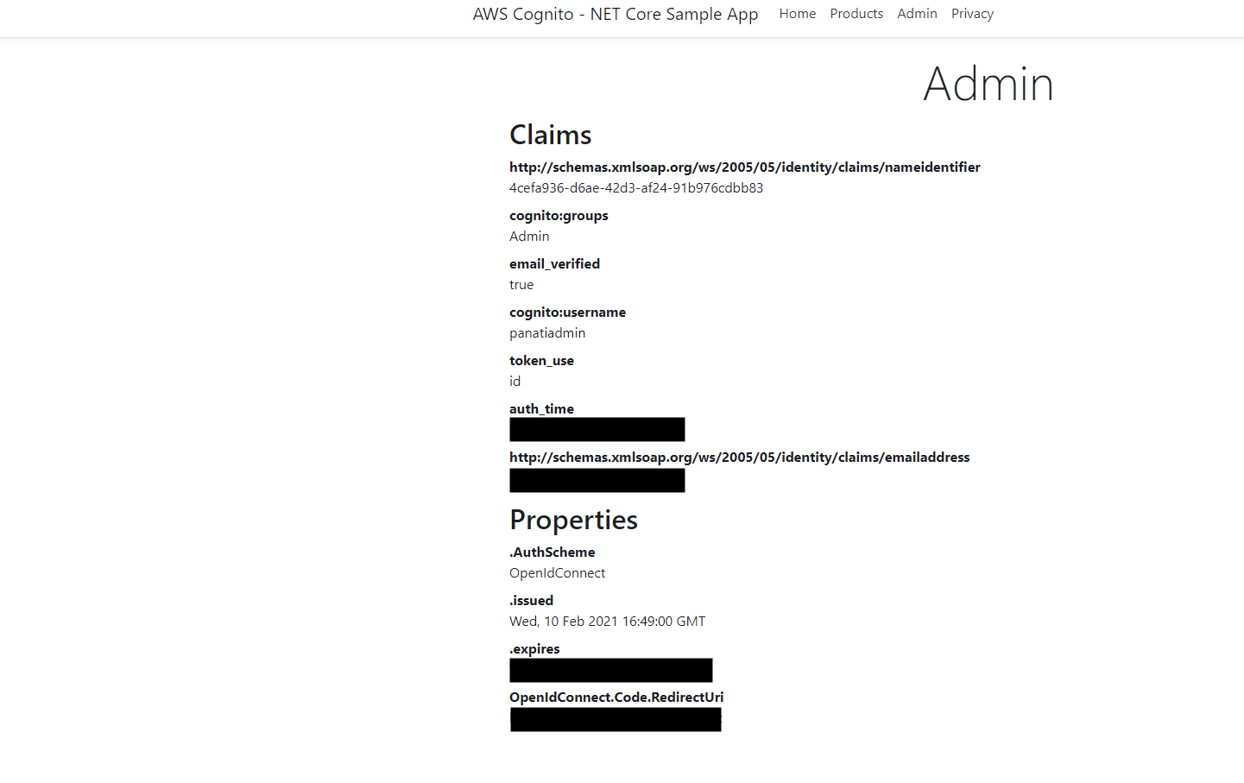Open the AWS Cognito - NET Core Sample App brand link
Viewport: 1244px width, 783px height.
coord(616,14)
